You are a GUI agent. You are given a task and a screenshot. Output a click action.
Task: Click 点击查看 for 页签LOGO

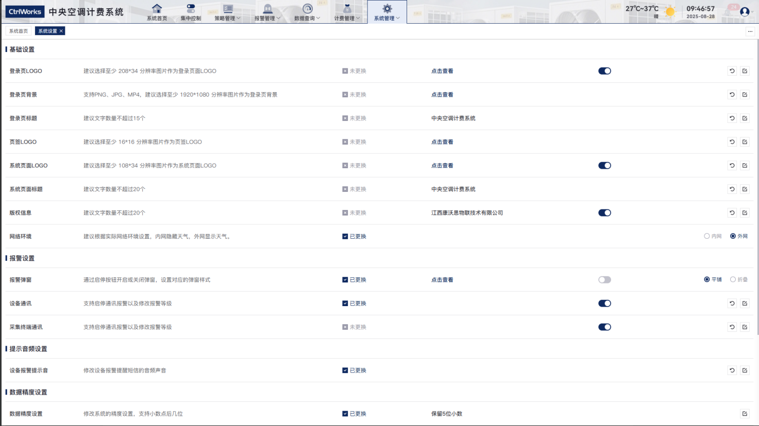442,142
